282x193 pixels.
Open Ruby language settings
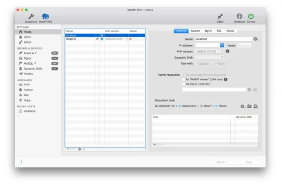(27, 100)
